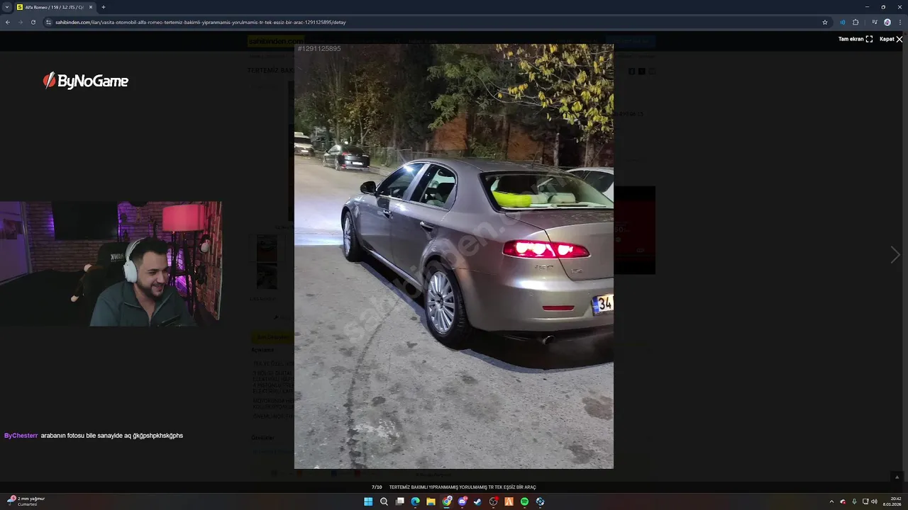The width and height of the screenshot is (908, 510).
Task: Open the clock and date at 20:42
Action: point(892,501)
